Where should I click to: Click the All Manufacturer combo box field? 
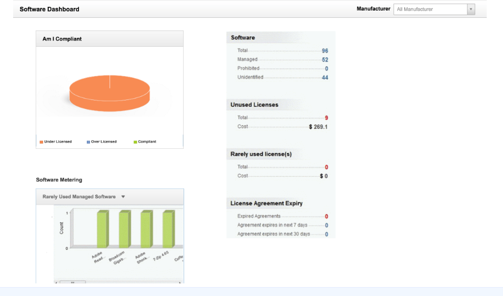pos(430,9)
